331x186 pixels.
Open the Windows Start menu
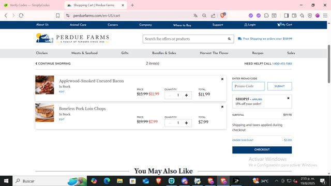[6, 181]
